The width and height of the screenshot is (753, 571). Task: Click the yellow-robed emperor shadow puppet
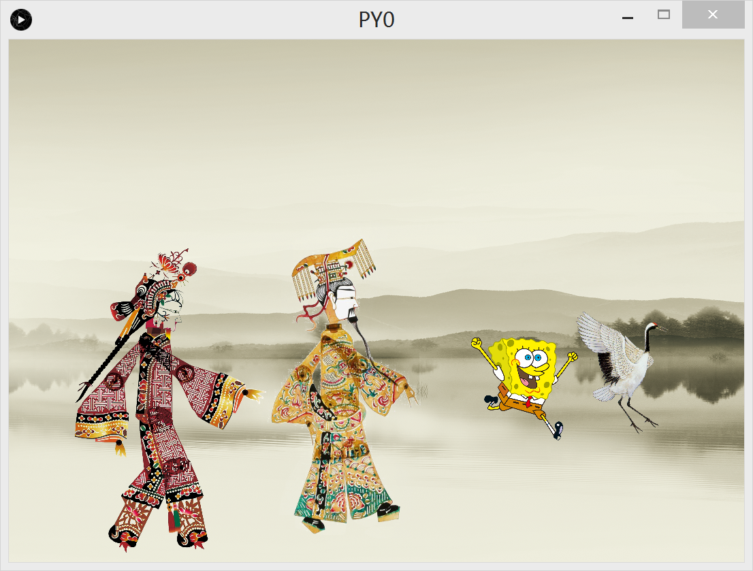click(343, 386)
